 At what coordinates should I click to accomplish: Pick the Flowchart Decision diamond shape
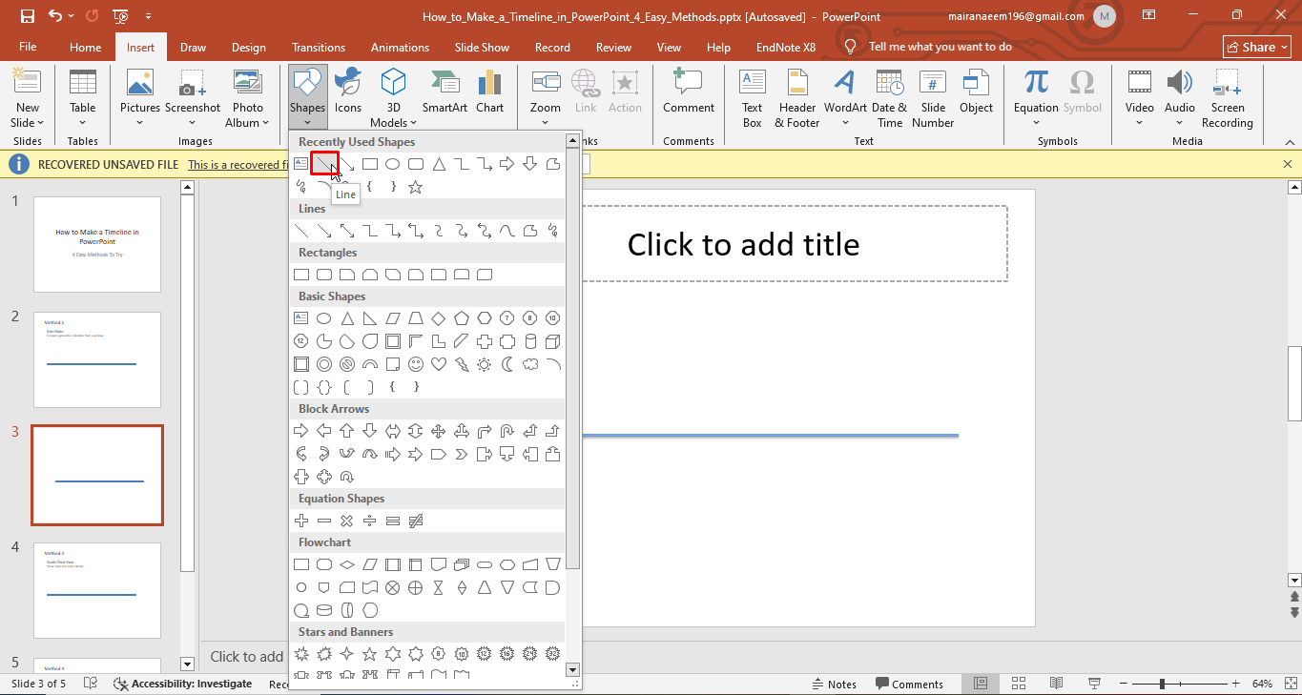(x=347, y=564)
